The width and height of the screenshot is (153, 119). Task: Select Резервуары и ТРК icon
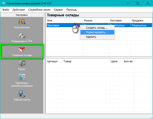coord(22,36)
